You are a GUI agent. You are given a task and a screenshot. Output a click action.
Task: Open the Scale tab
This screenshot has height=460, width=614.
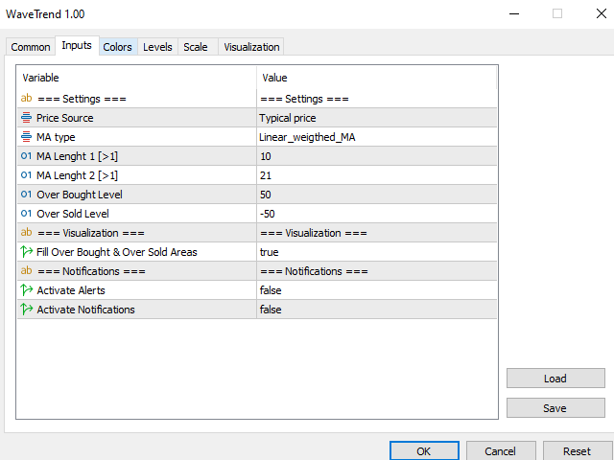[196, 47]
